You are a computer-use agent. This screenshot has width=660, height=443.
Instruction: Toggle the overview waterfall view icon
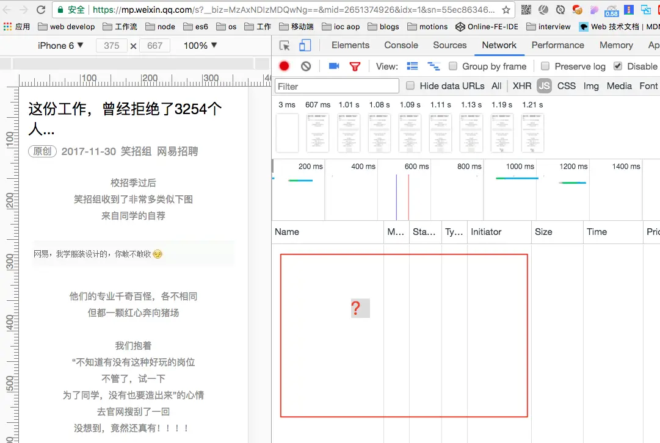(x=433, y=67)
